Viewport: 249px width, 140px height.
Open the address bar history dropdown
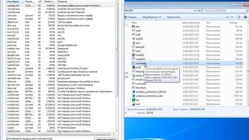195,10
